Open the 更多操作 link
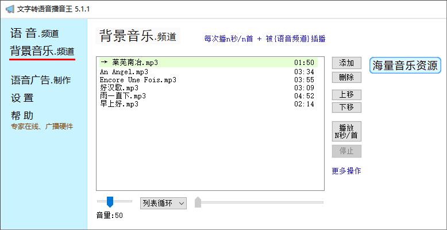 (x=346, y=171)
